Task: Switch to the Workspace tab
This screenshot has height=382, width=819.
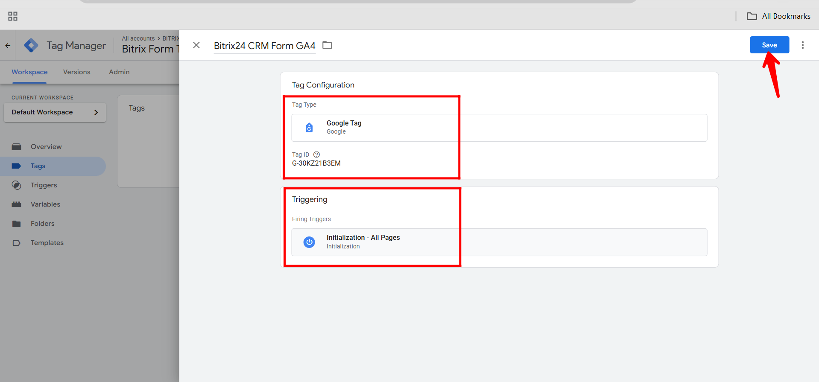Action: (29, 72)
